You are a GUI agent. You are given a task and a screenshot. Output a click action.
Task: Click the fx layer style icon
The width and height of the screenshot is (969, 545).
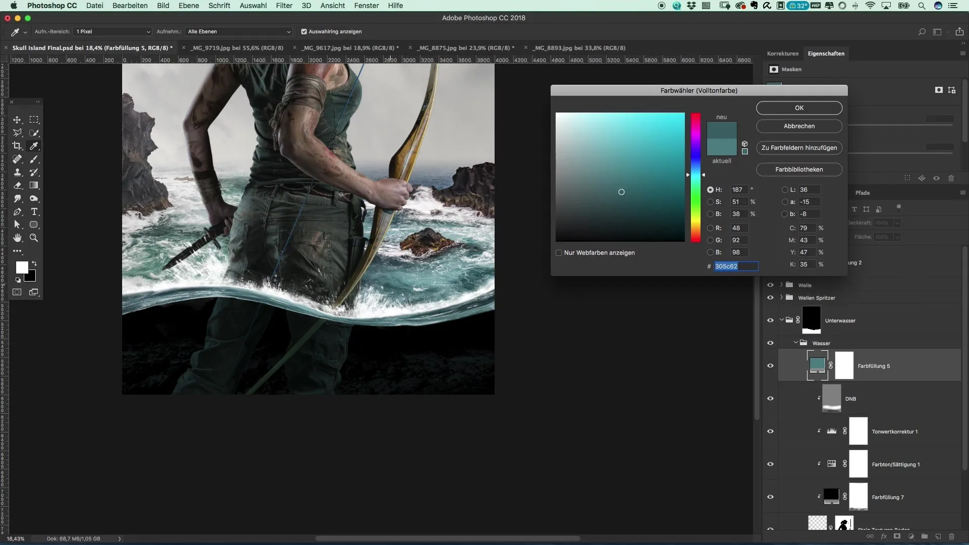pos(884,536)
